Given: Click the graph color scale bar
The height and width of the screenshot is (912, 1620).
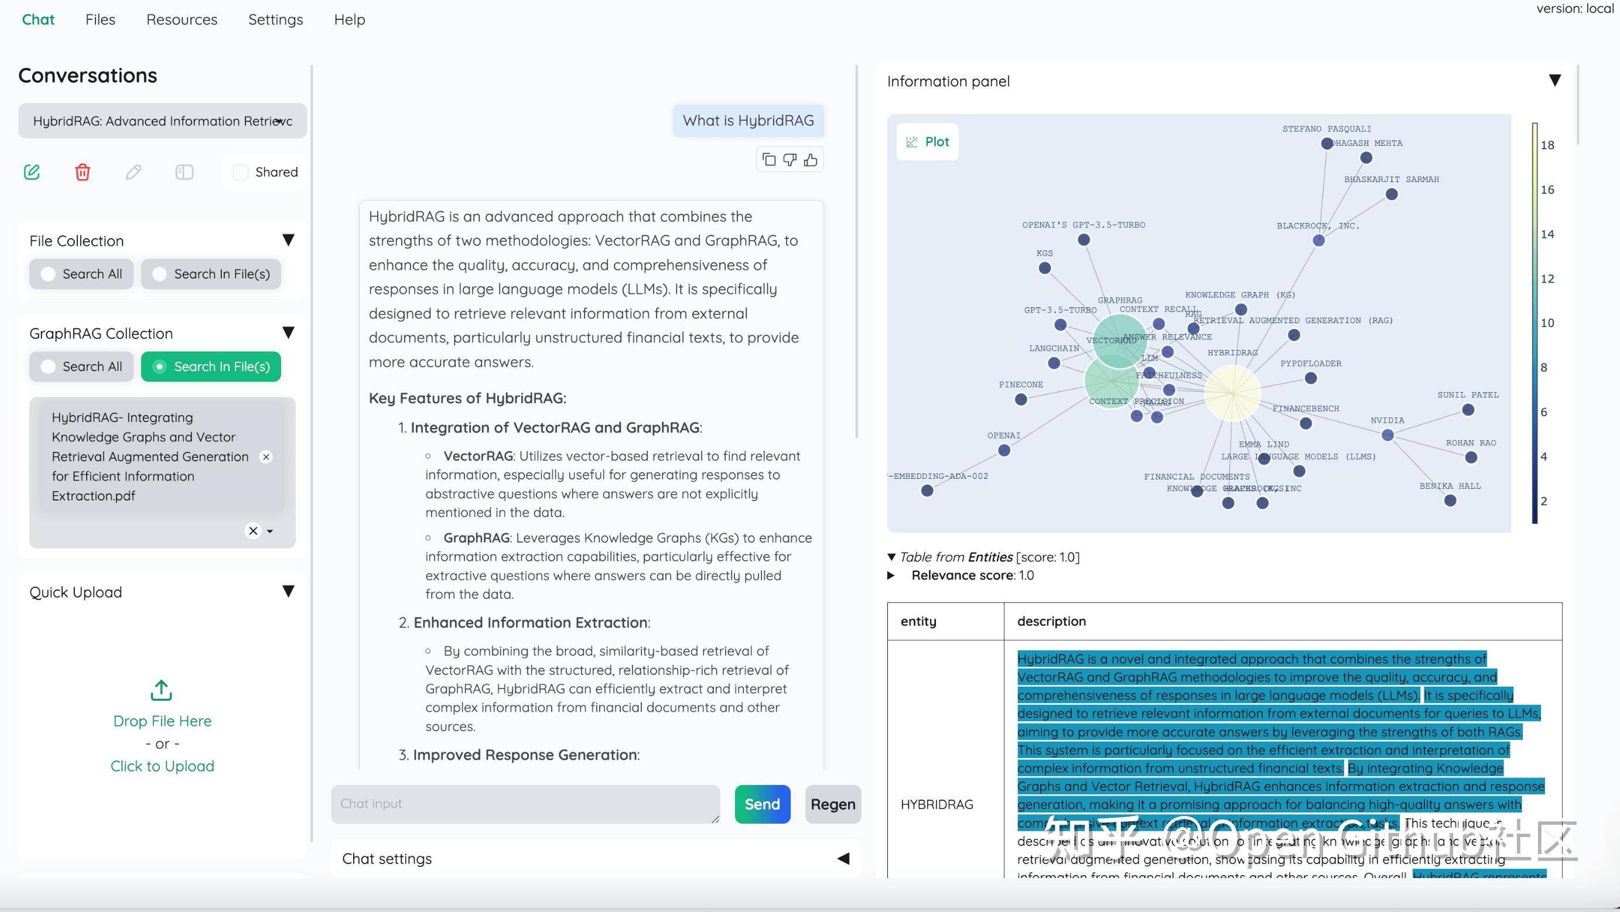Looking at the screenshot, I should click(1535, 323).
